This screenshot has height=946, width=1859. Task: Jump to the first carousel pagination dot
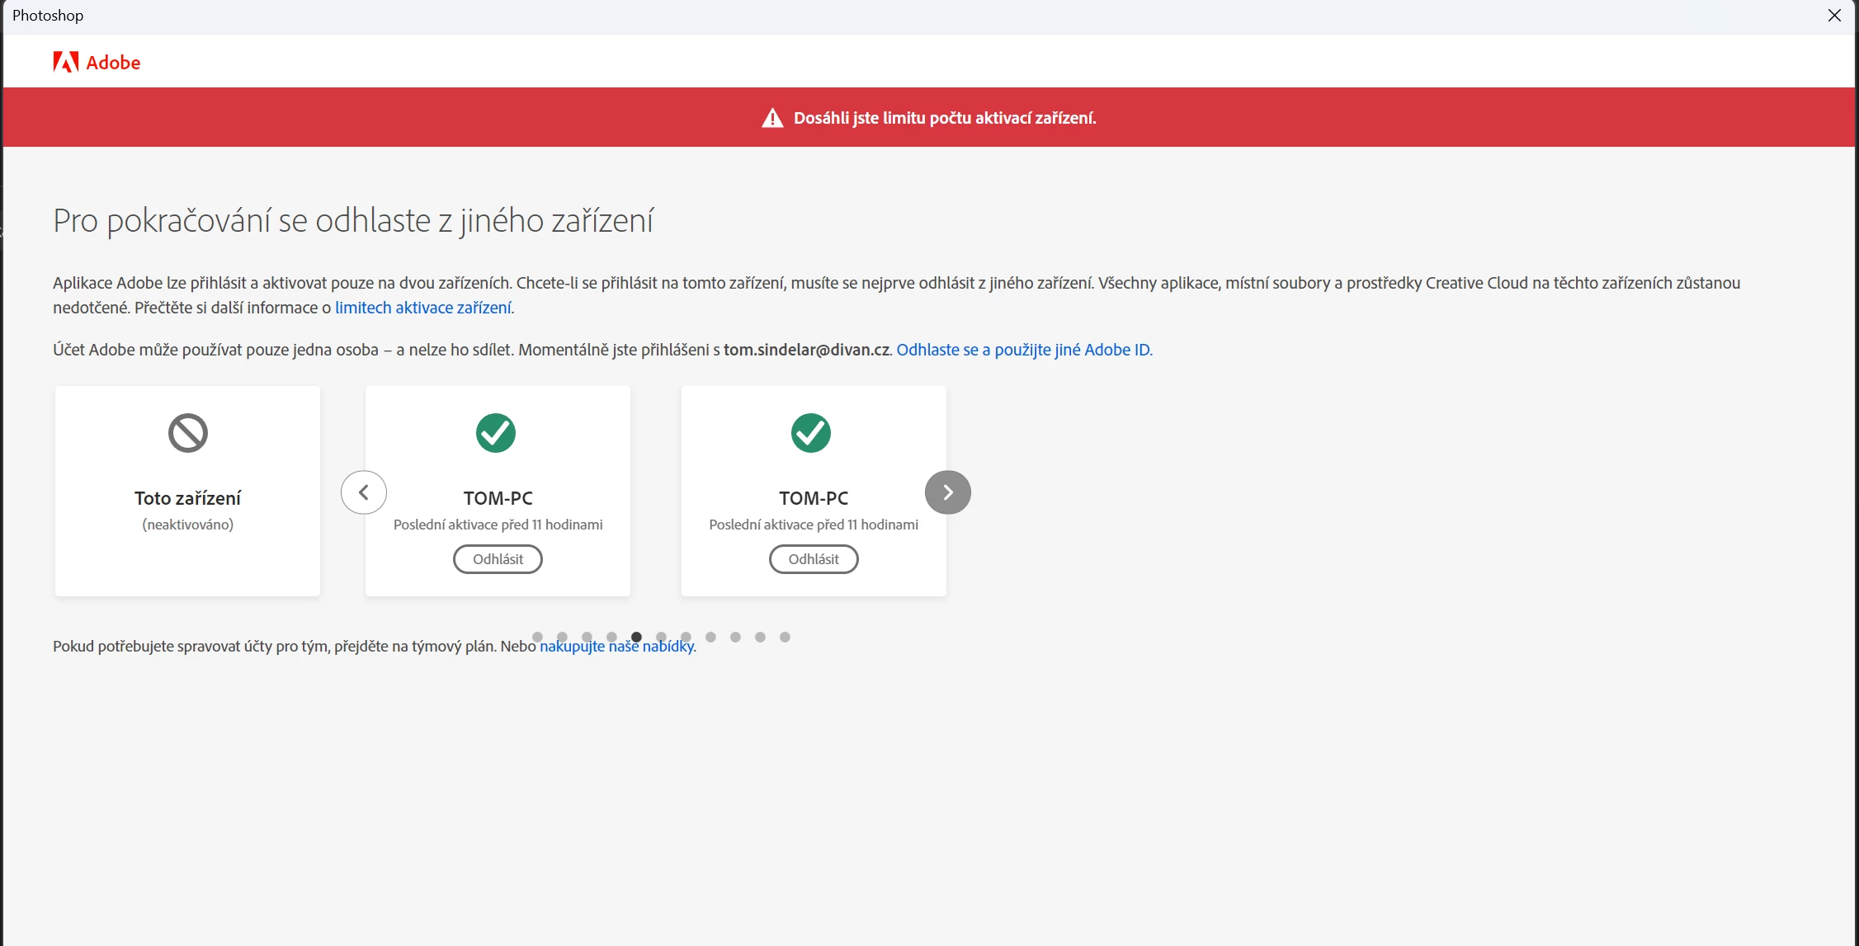537,637
